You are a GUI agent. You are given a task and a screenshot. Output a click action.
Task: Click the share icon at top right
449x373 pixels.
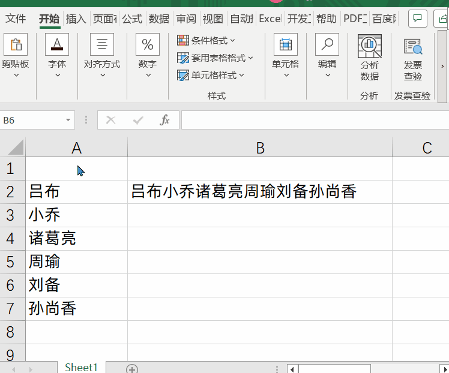coord(442,19)
